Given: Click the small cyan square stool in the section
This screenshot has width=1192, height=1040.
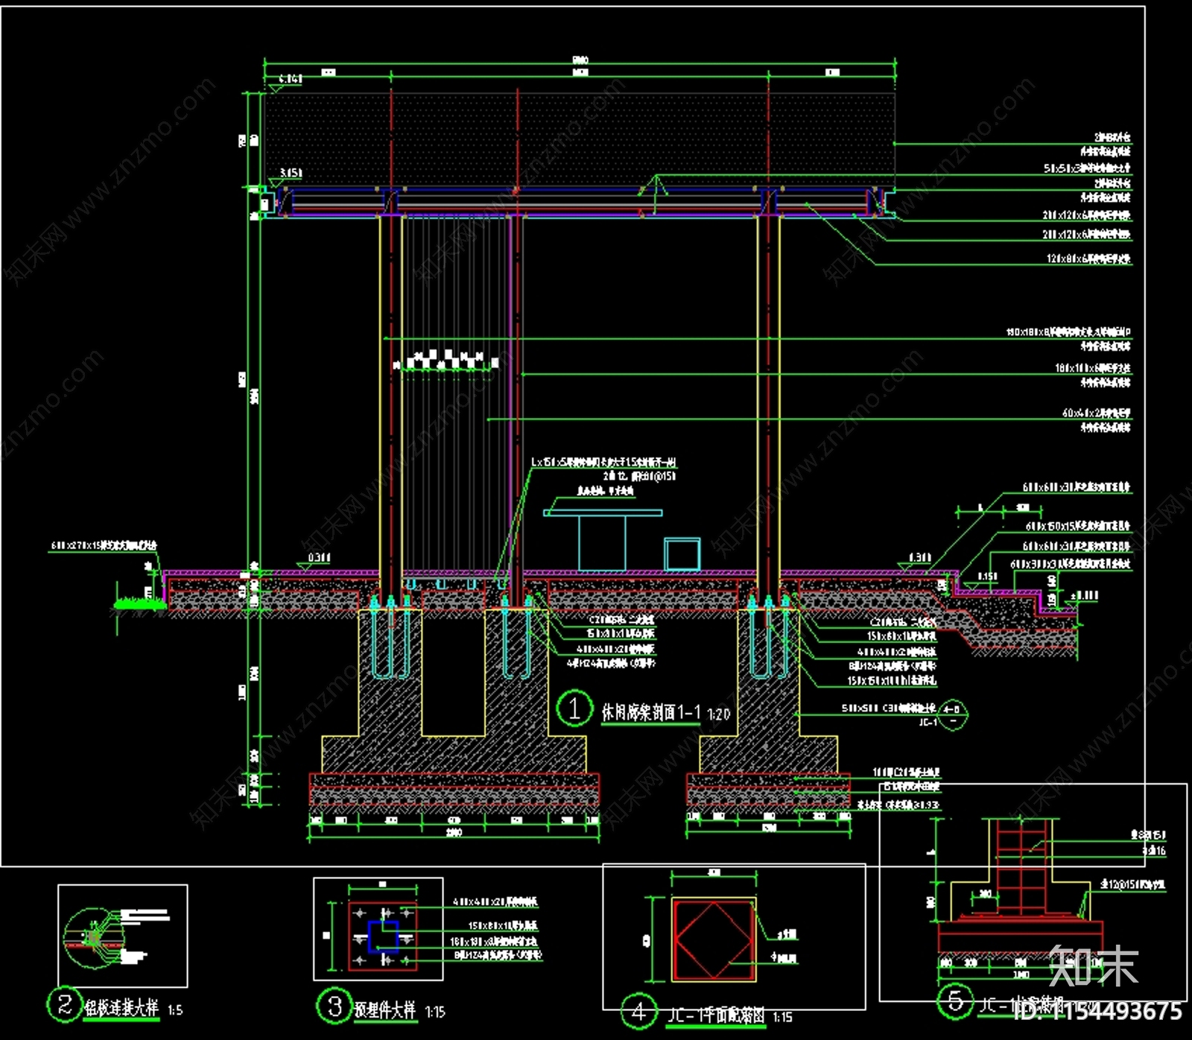Looking at the screenshot, I should coord(682,555).
